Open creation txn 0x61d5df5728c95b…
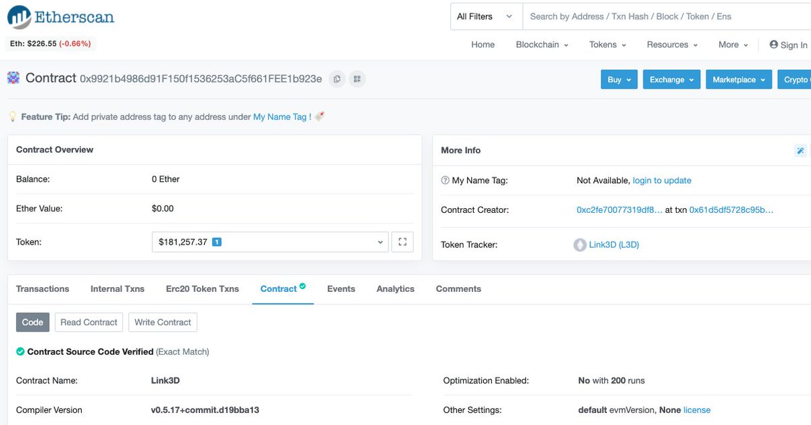 point(731,210)
